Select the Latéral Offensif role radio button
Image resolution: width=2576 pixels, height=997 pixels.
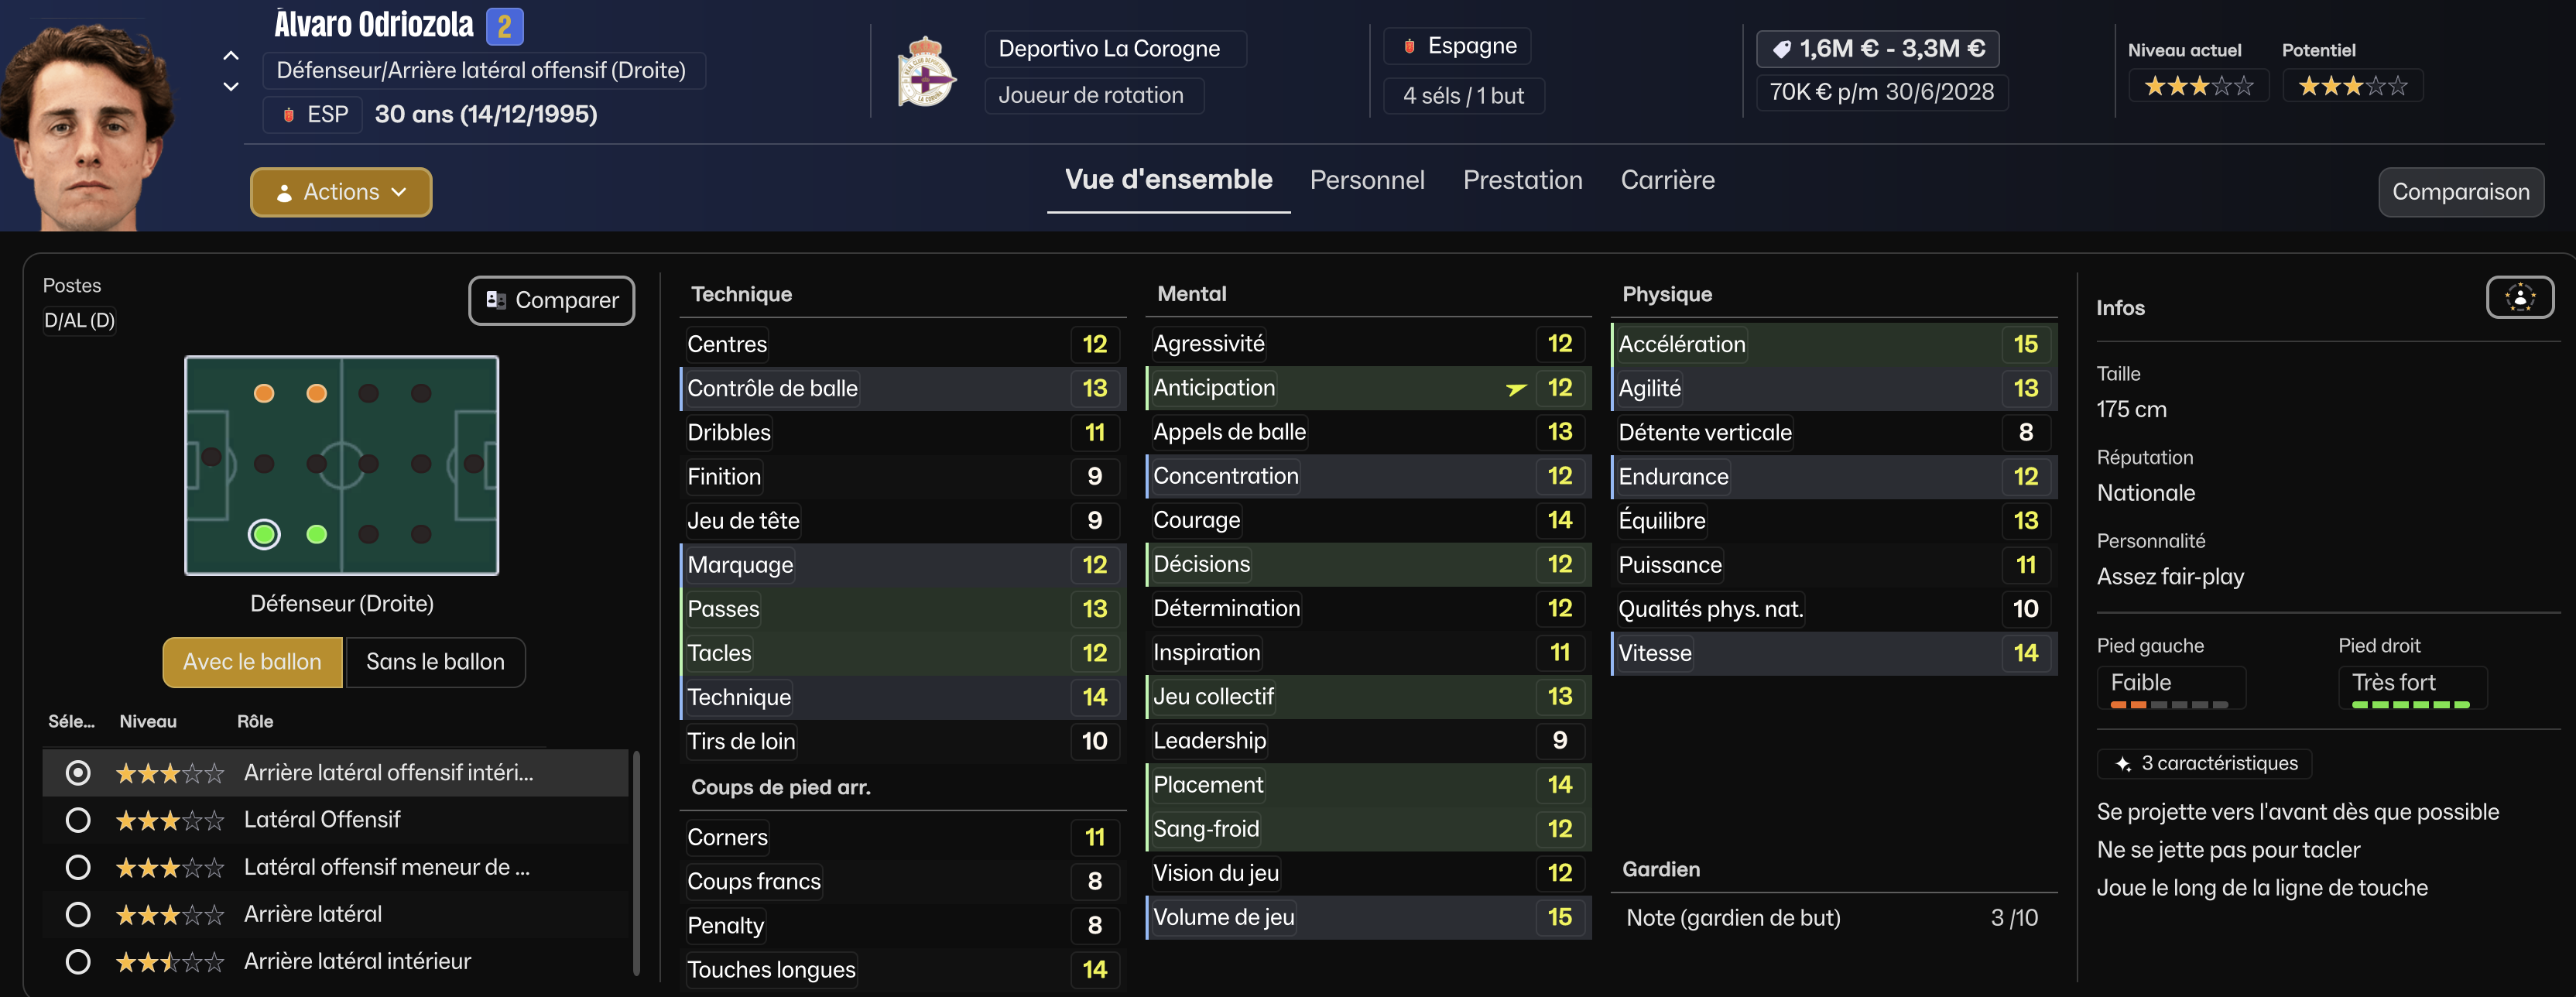(78, 821)
